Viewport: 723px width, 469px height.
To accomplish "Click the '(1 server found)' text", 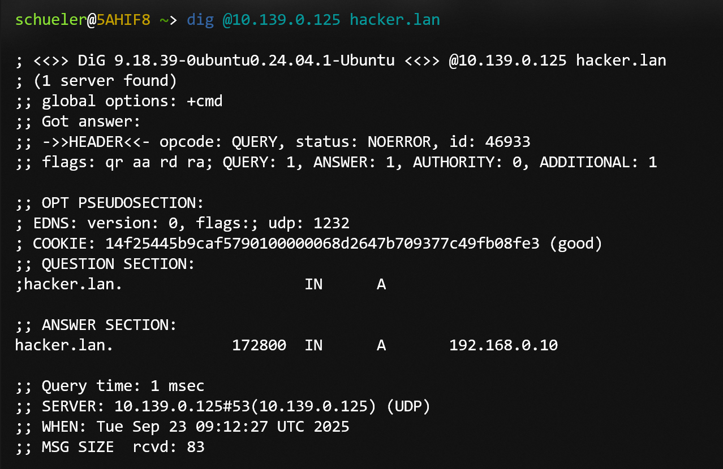I will pyautogui.click(x=105, y=81).
